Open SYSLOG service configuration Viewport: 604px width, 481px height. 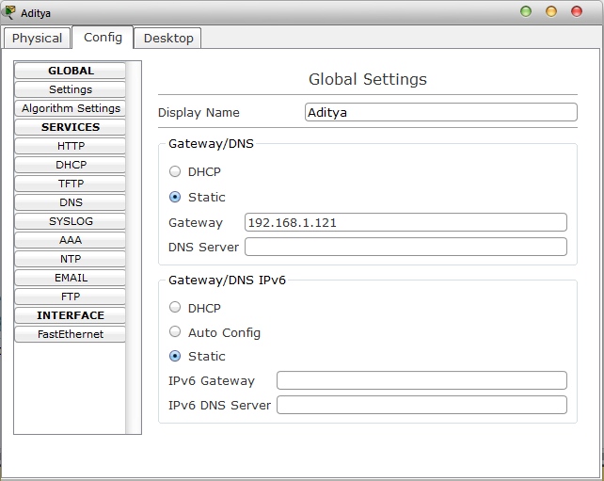71,221
